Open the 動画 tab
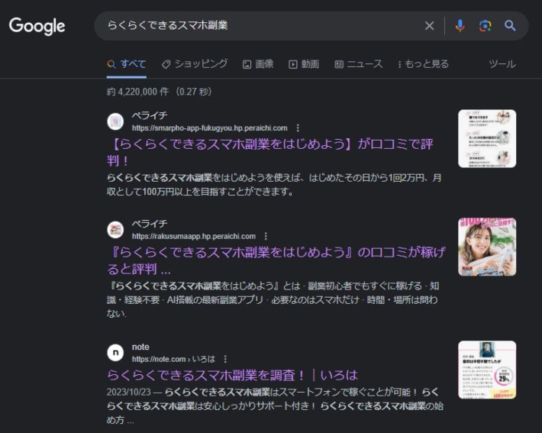 [x=304, y=64]
